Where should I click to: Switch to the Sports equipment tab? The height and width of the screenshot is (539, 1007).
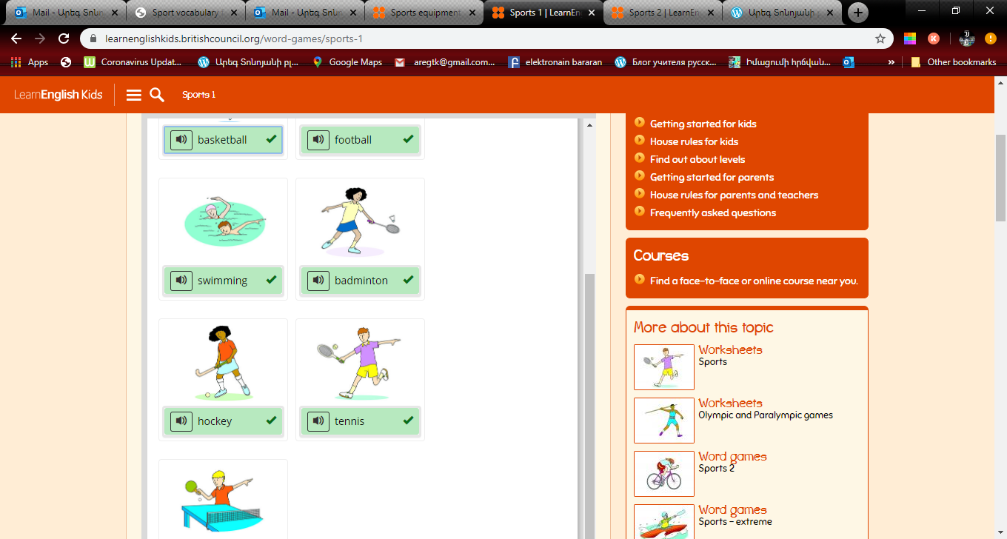(x=424, y=13)
